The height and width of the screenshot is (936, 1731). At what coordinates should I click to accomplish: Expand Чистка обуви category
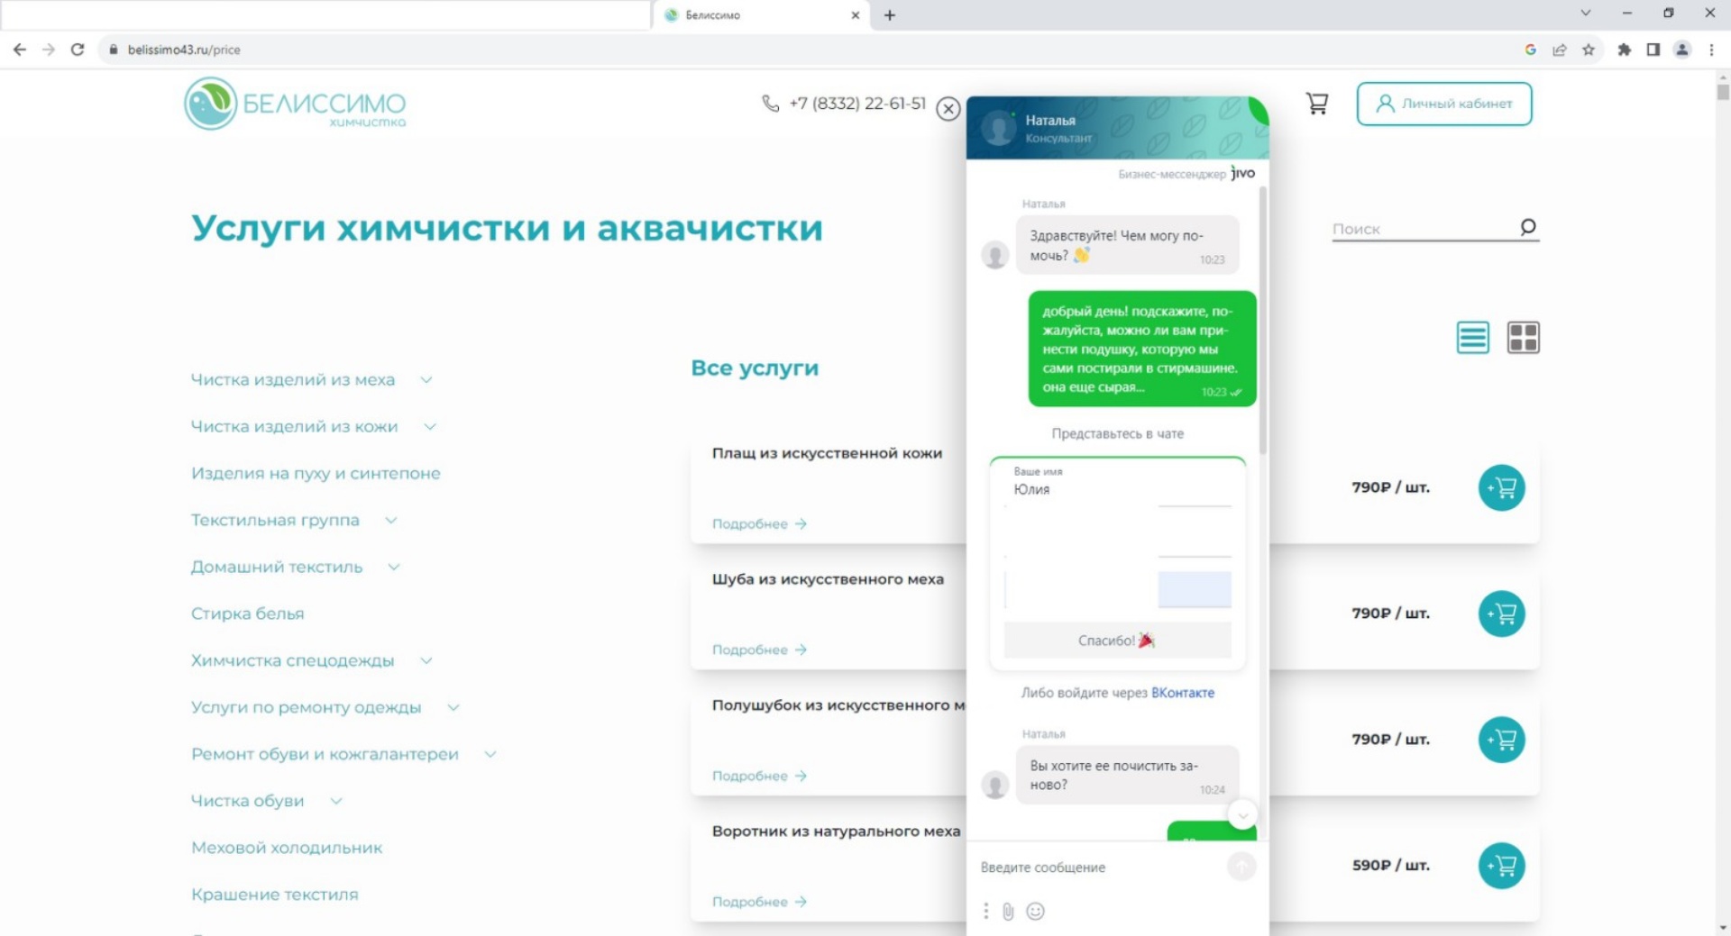coord(336,802)
